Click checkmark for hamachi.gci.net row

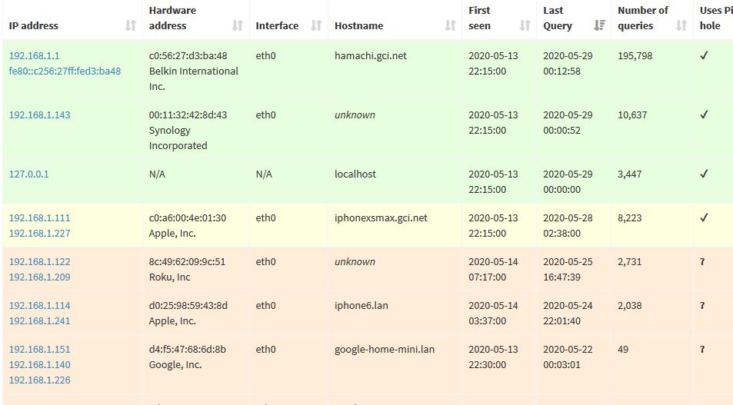tap(704, 55)
